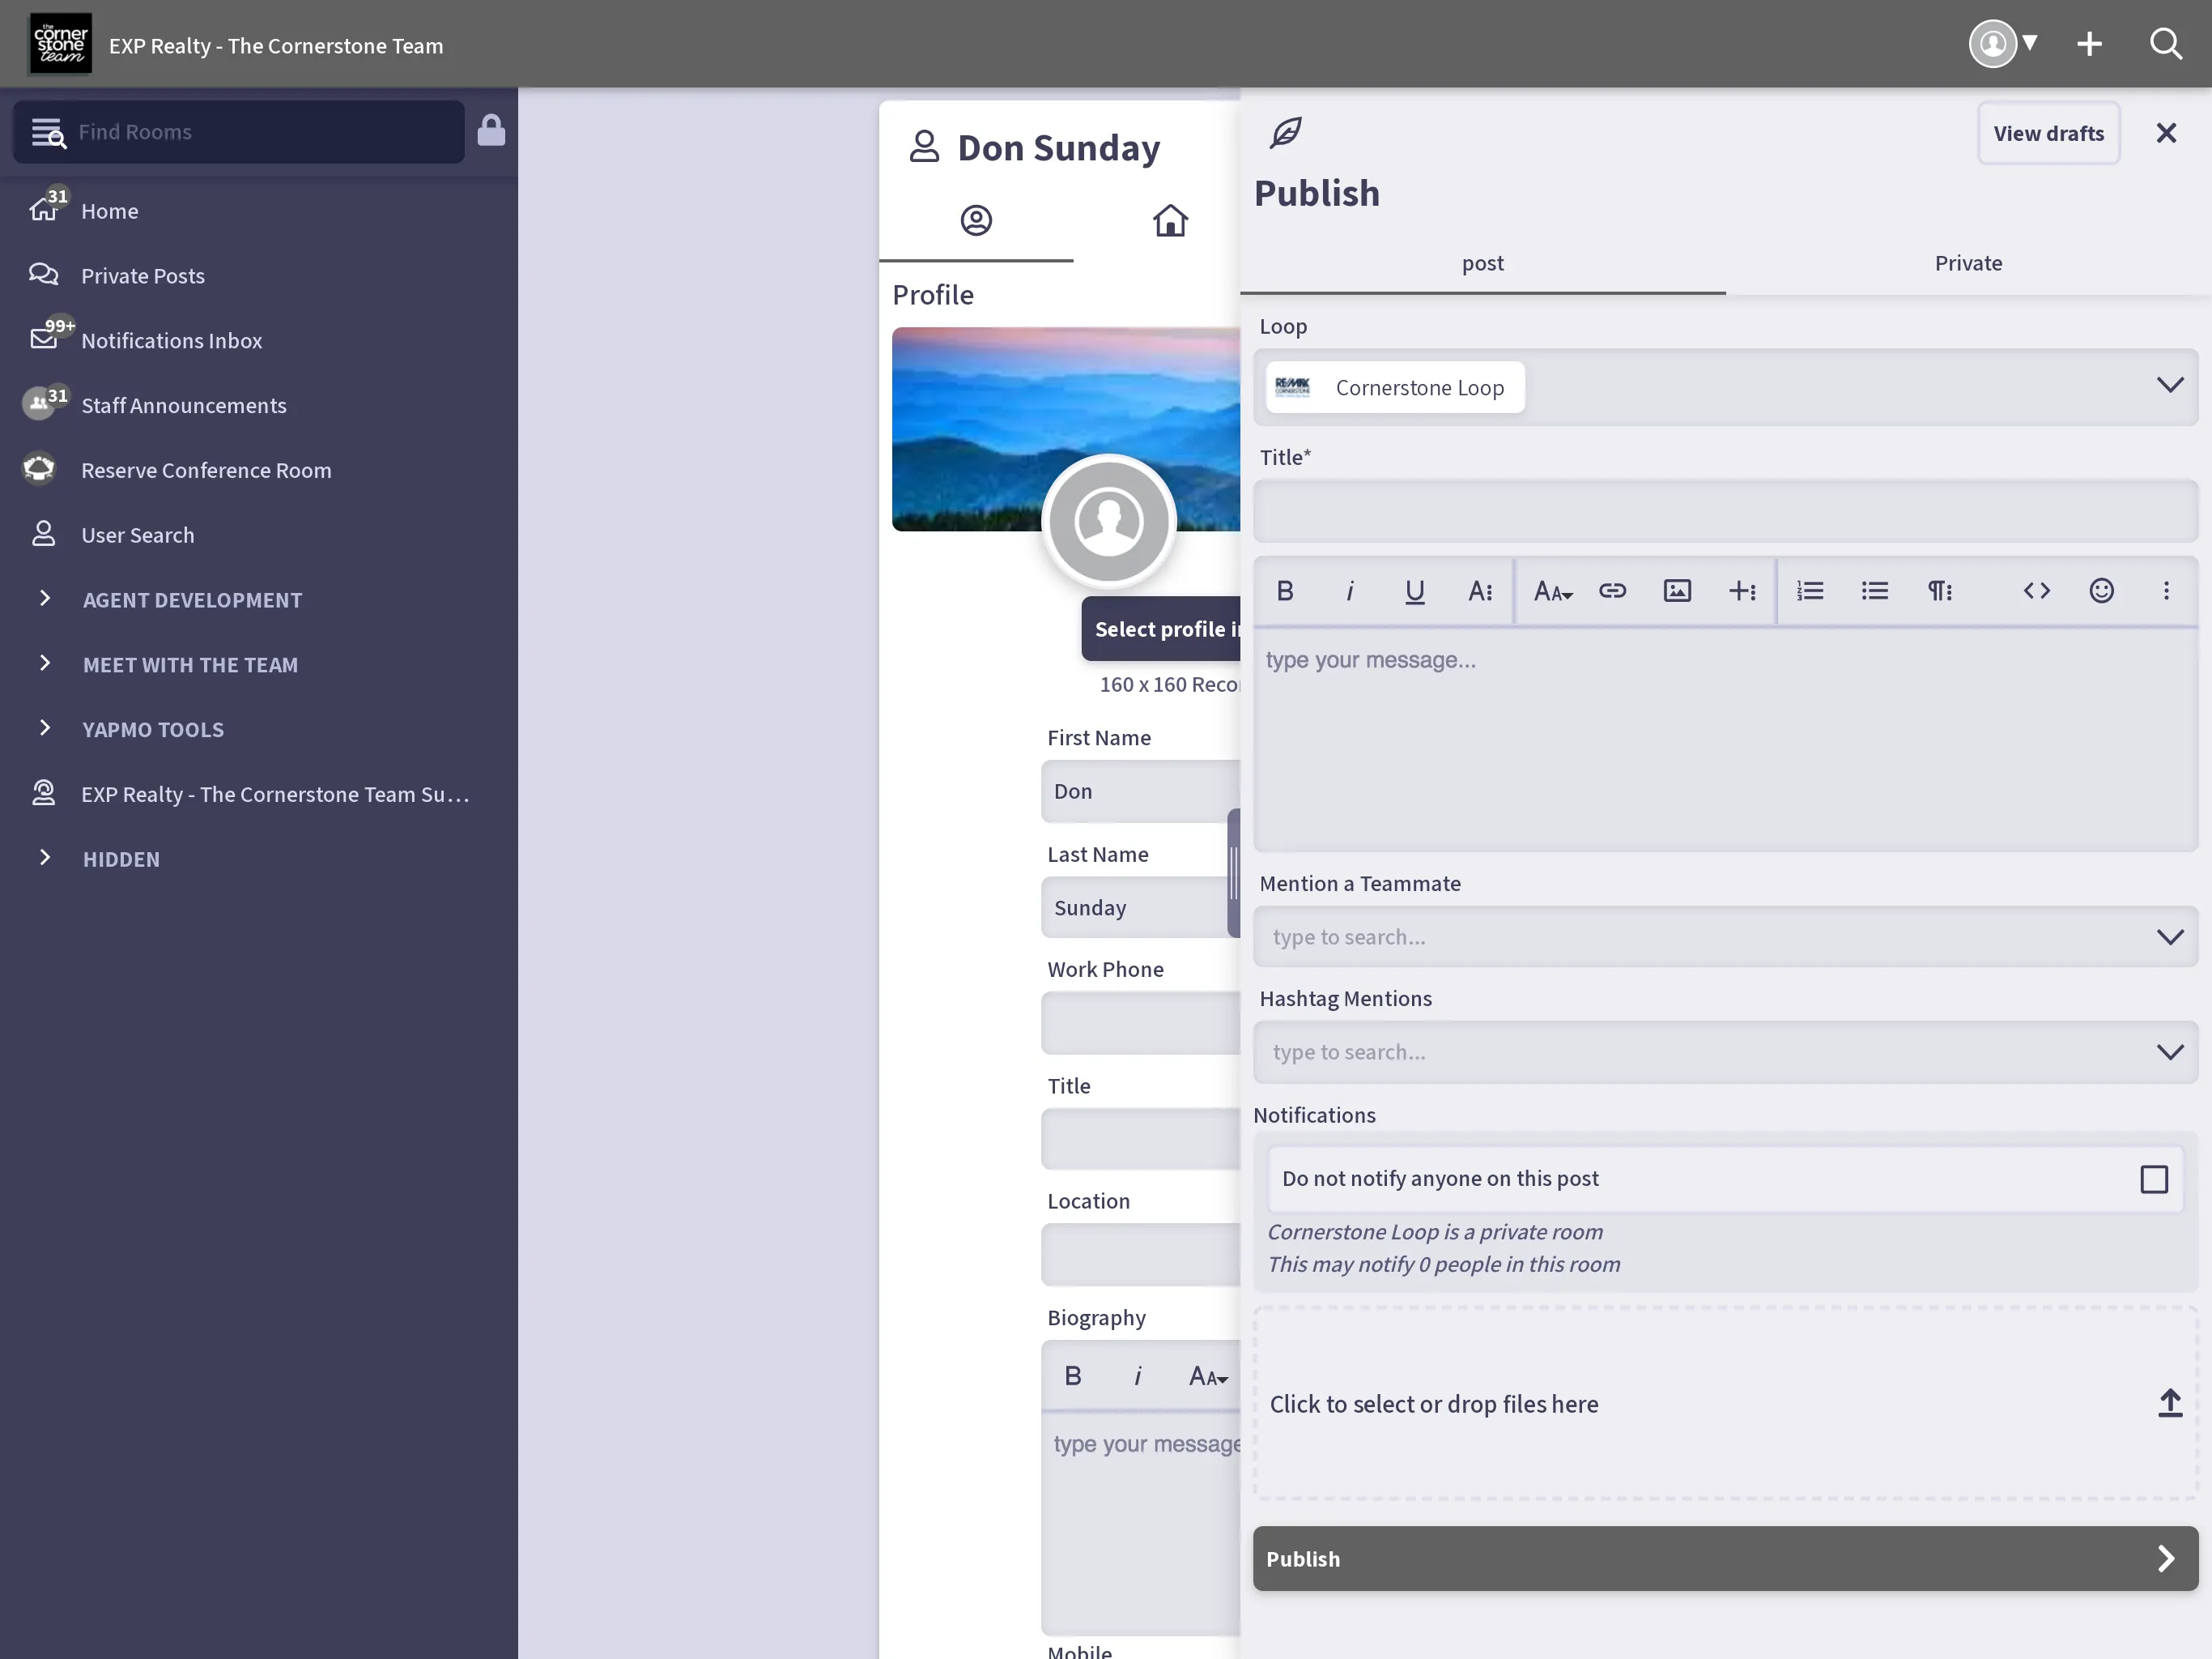Switch to the post tab

(1483, 263)
